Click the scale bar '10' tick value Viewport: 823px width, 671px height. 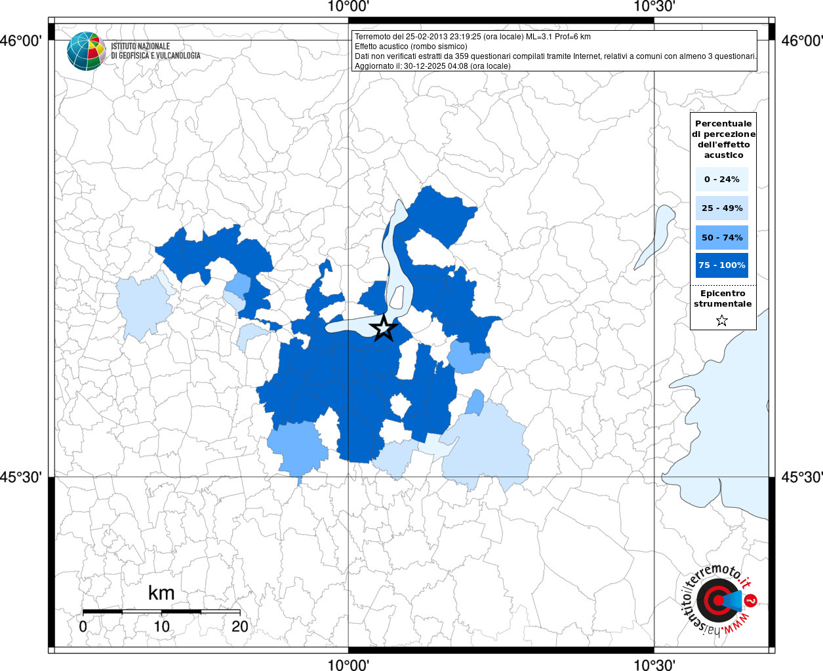(x=161, y=626)
